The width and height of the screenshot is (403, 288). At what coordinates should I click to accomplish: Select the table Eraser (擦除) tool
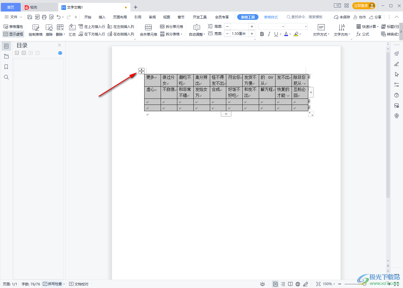click(49, 30)
